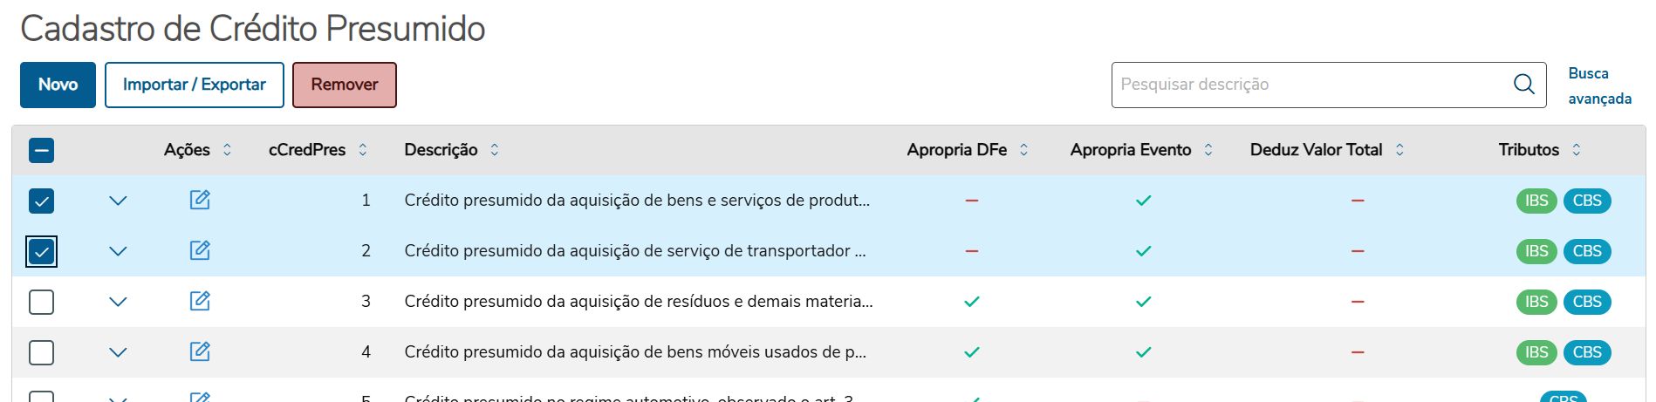Edit the row 4 credit entry
Viewport: 1656px width, 402px height.
coord(200,351)
